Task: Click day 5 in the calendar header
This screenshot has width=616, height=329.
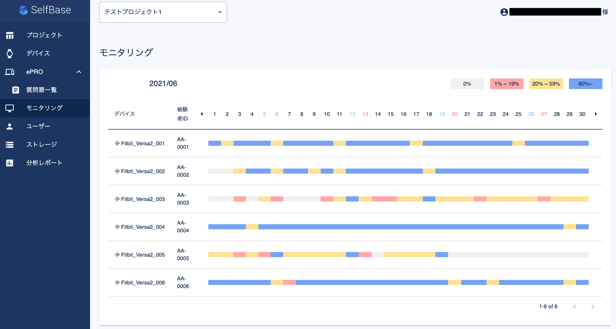Action: [x=264, y=114]
